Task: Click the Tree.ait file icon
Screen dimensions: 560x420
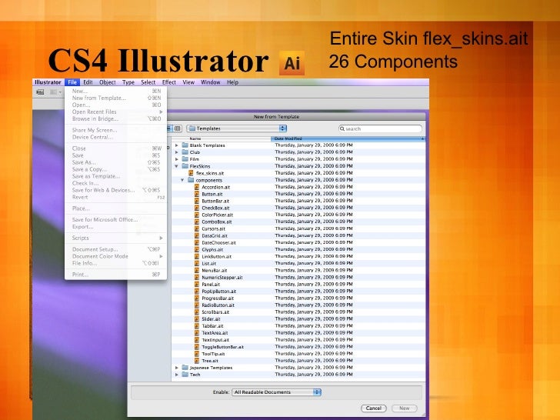Action: [x=197, y=360]
